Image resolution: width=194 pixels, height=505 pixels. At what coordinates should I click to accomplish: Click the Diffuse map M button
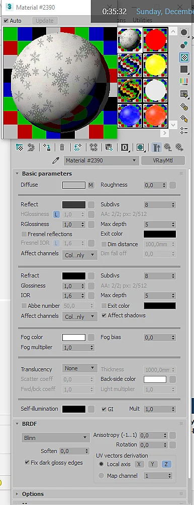tap(91, 185)
